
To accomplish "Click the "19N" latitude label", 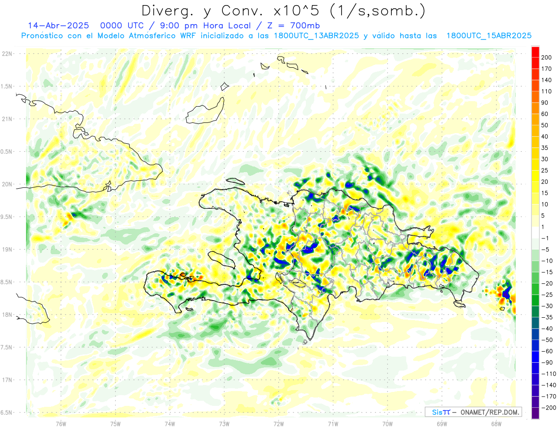I will click(7, 249).
